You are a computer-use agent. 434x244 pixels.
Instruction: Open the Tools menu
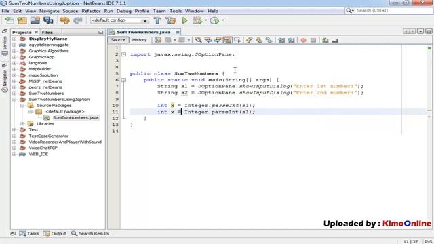click(x=176, y=11)
